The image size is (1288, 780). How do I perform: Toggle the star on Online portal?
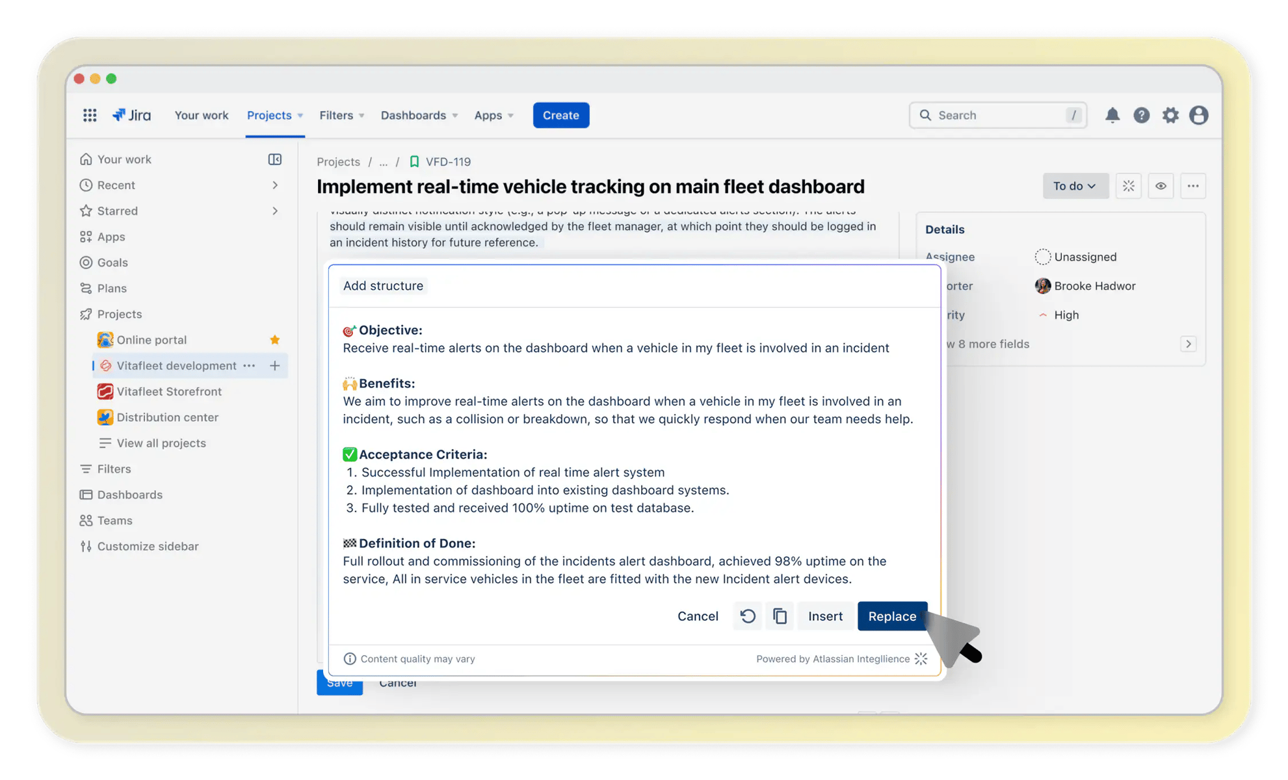tap(275, 340)
